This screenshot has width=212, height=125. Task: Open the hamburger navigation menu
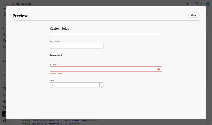[4, 4]
